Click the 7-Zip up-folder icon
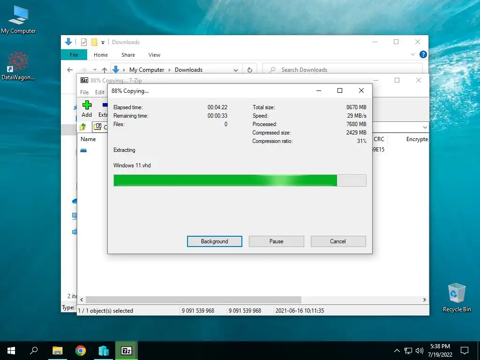The width and height of the screenshot is (480, 360). (83, 127)
